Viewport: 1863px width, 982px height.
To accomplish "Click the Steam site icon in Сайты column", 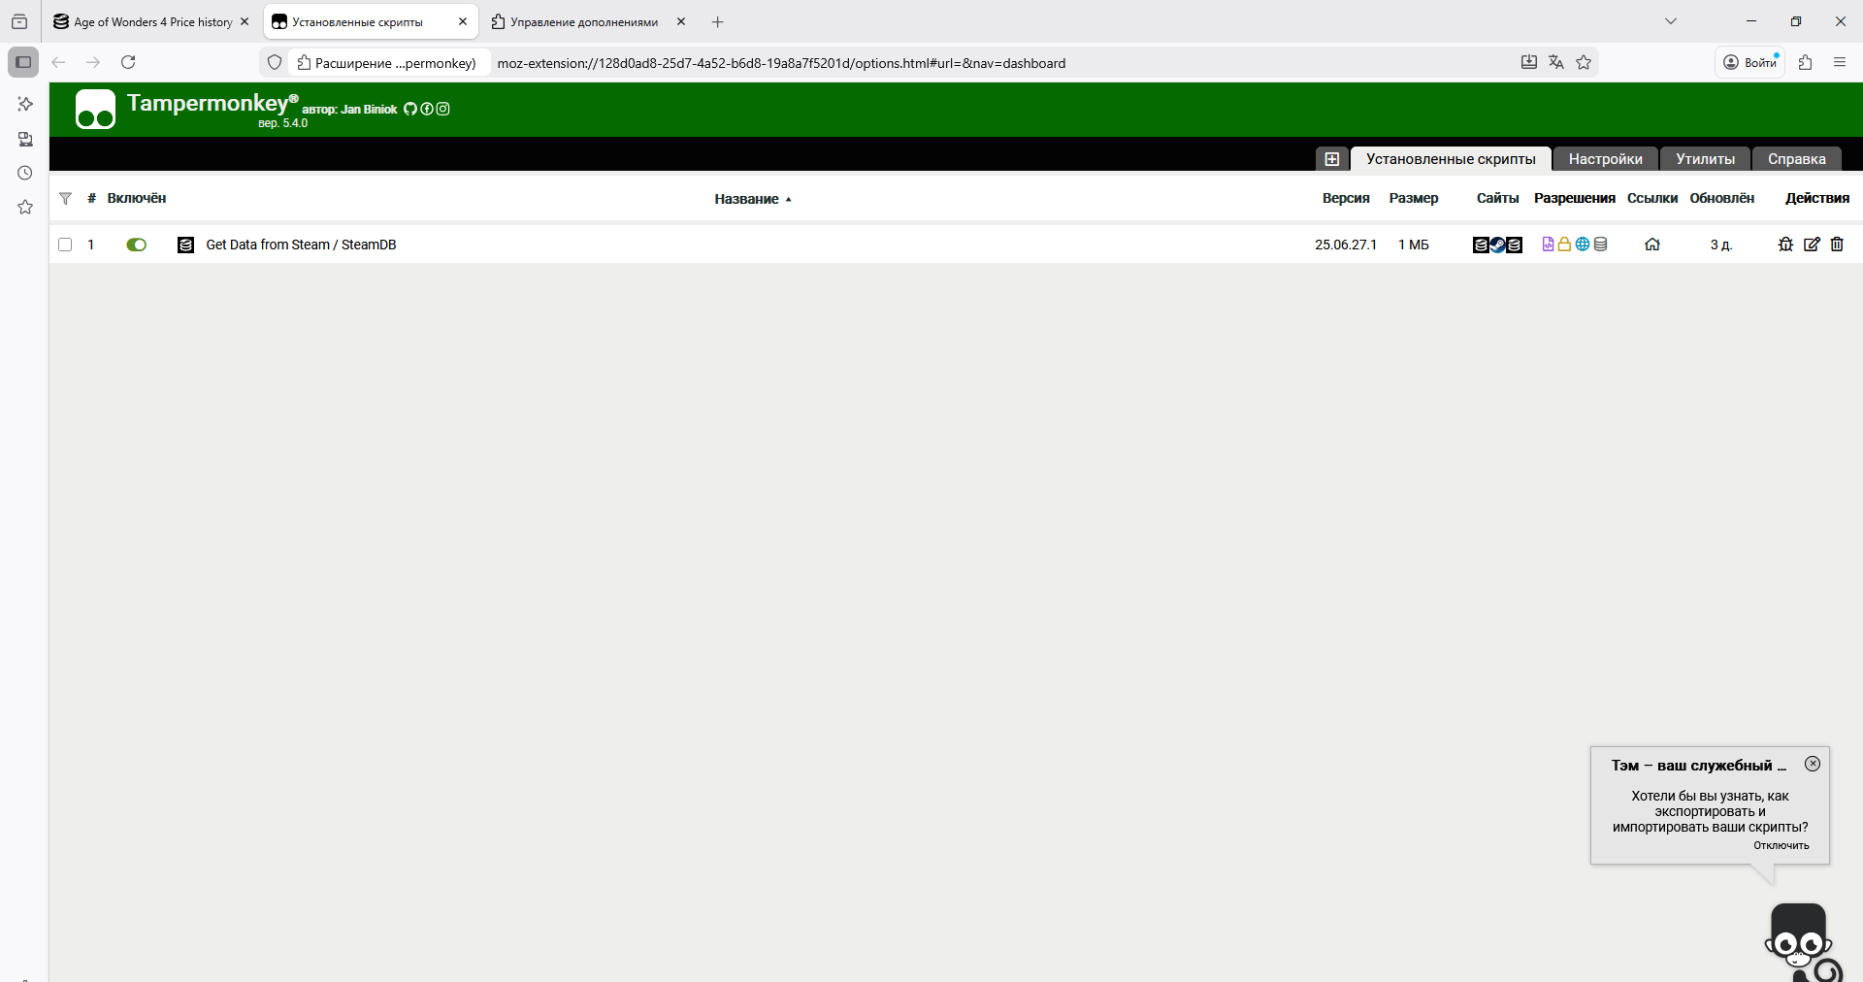I will (x=1498, y=245).
